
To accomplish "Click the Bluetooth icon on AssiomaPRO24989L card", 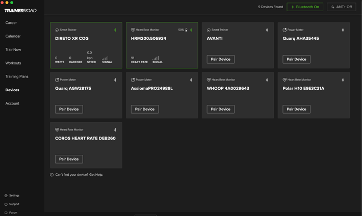I will pyautogui.click(x=191, y=80).
